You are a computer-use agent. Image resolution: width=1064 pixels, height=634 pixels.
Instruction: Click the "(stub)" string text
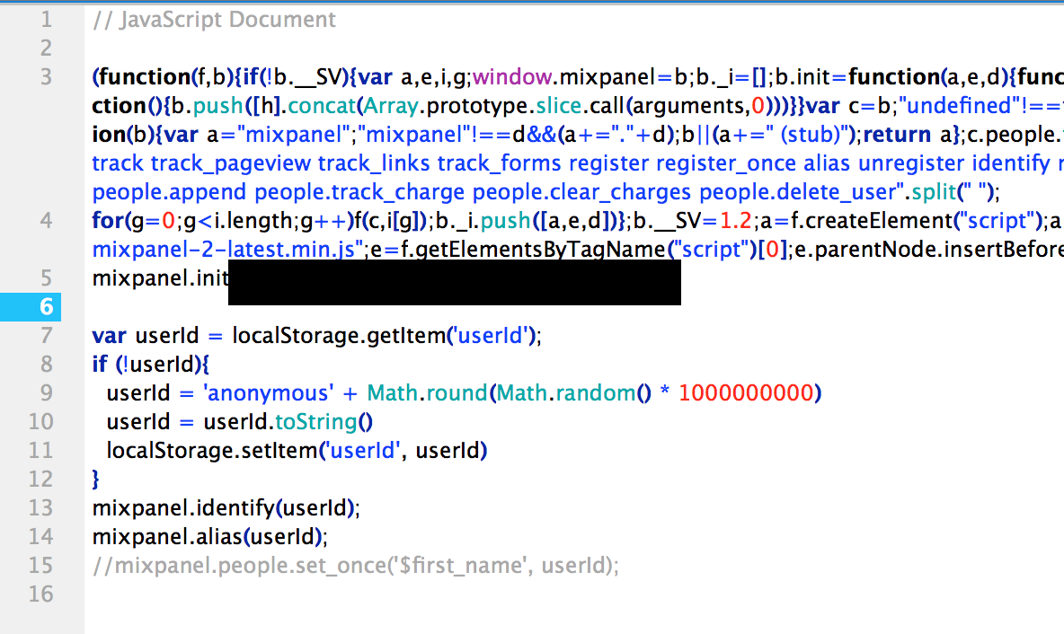811,135
